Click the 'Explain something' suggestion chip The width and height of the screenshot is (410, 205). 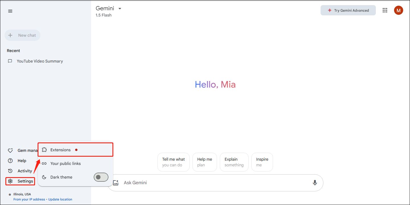point(234,162)
